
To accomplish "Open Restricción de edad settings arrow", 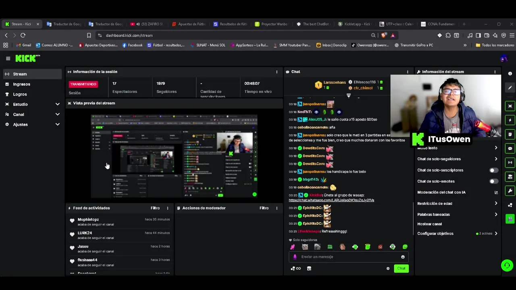I will 496,203.
